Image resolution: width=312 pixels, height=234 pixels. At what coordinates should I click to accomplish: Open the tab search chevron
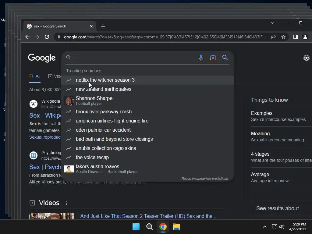pos(273,23)
